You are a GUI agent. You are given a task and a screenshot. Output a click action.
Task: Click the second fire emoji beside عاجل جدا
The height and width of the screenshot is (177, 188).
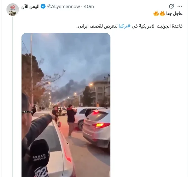click(156, 13)
